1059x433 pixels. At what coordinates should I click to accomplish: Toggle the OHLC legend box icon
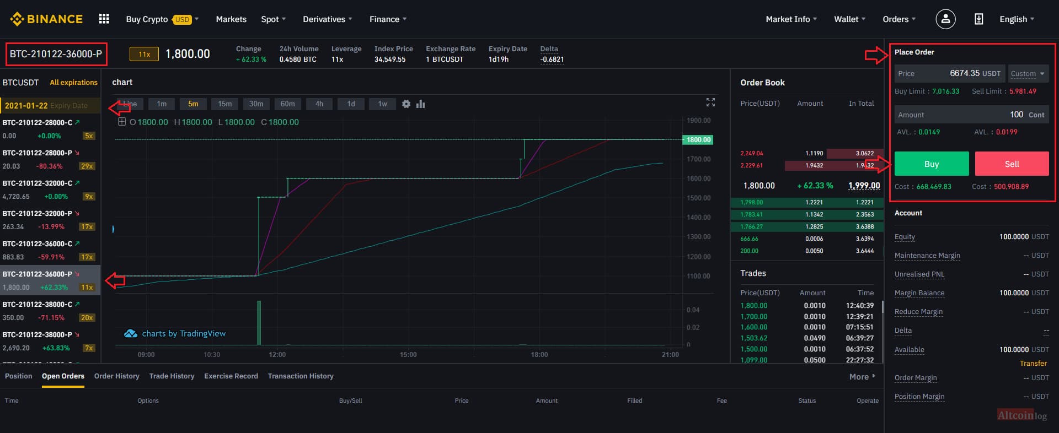(122, 122)
